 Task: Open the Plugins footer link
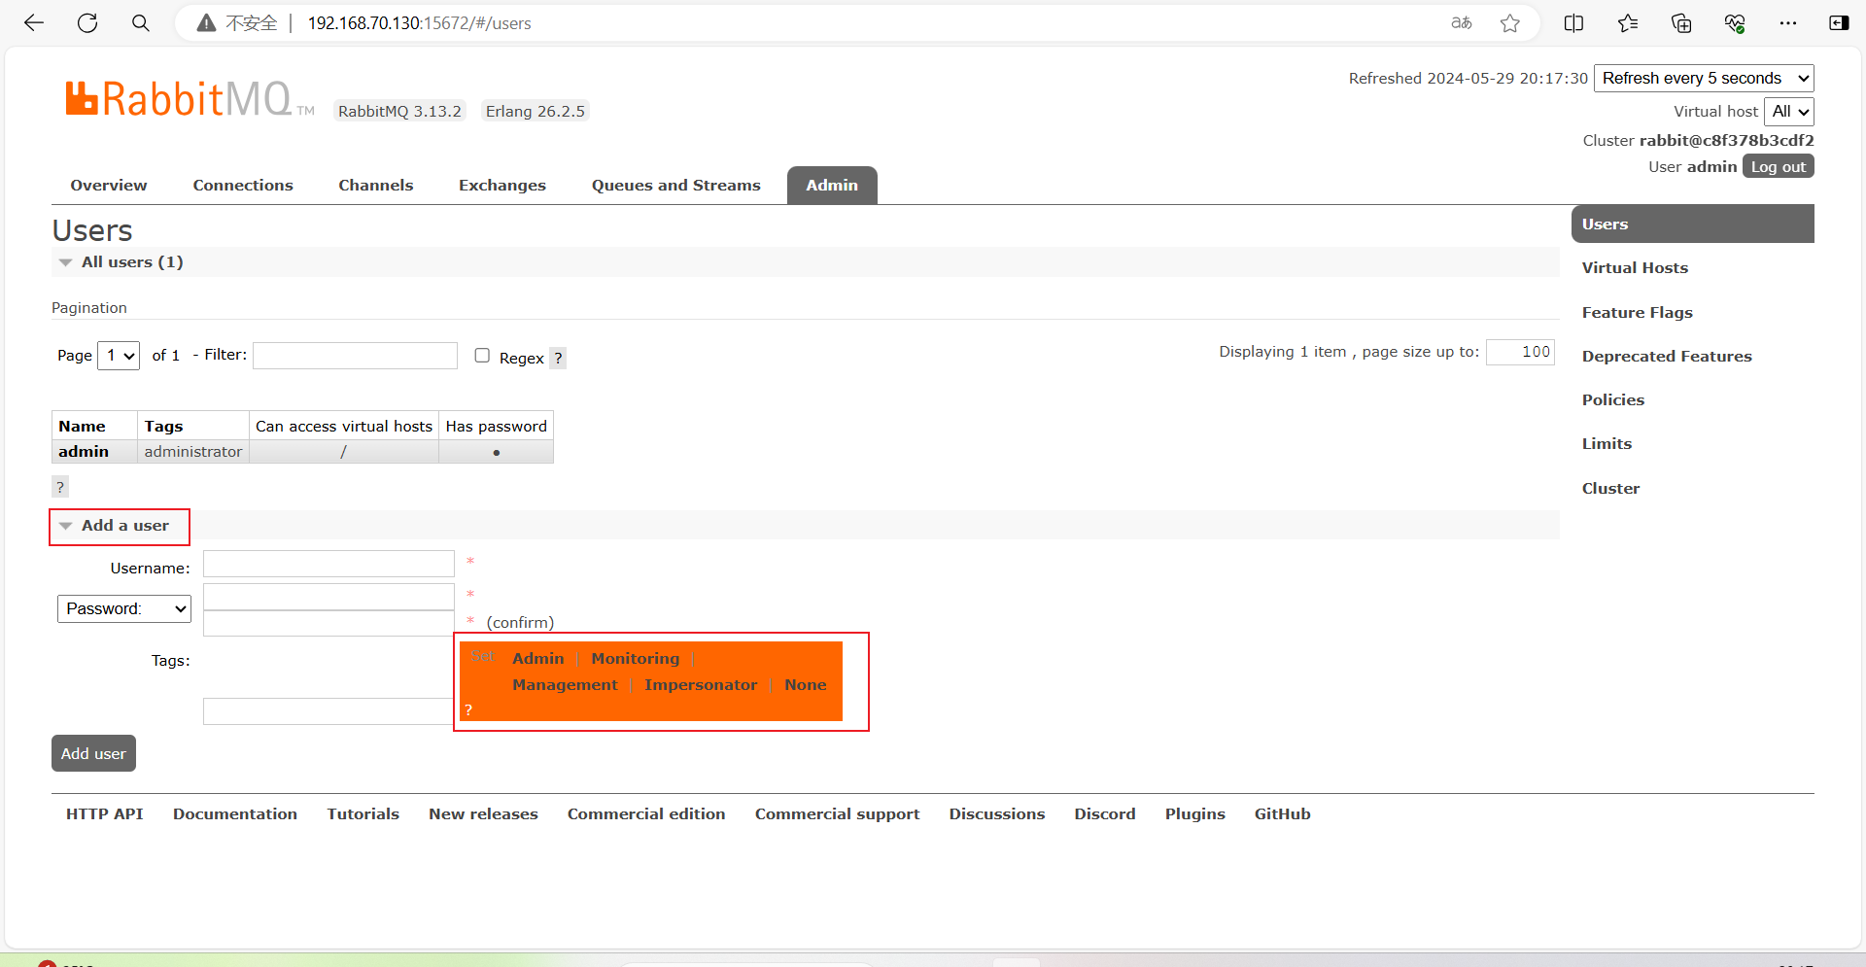[x=1194, y=813]
